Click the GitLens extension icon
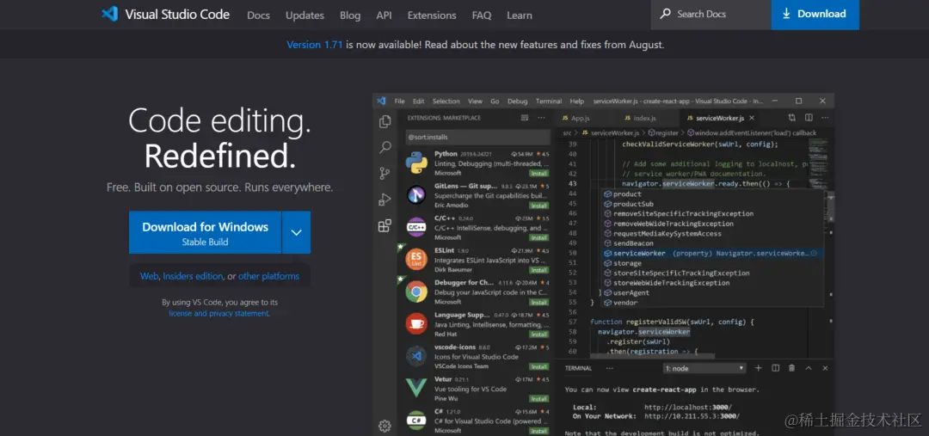This screenshot has height=436, width=929. click(416, 194)
